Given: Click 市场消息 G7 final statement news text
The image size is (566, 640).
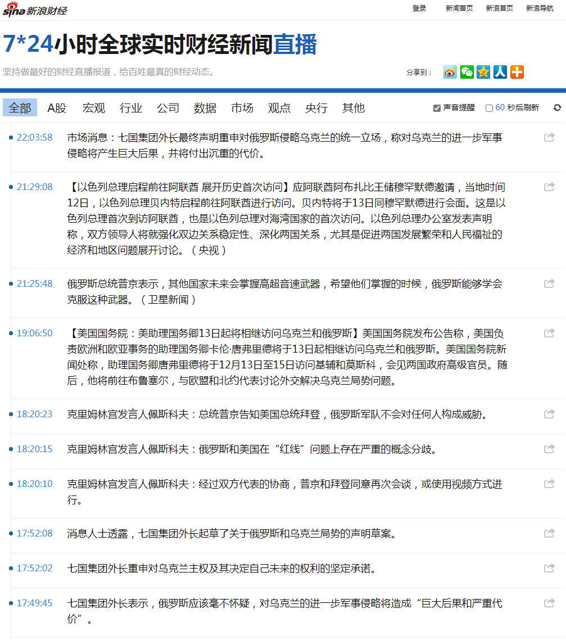Looking at the screenshot, I should (x=284, y=145).
